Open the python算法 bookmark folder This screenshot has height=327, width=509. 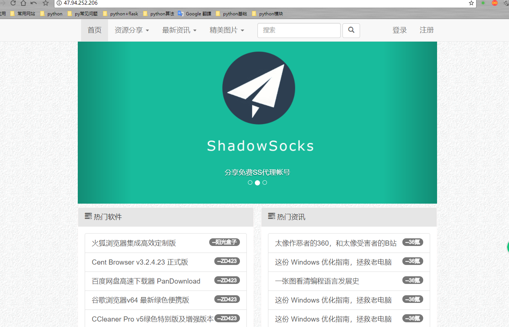(158, 14)
